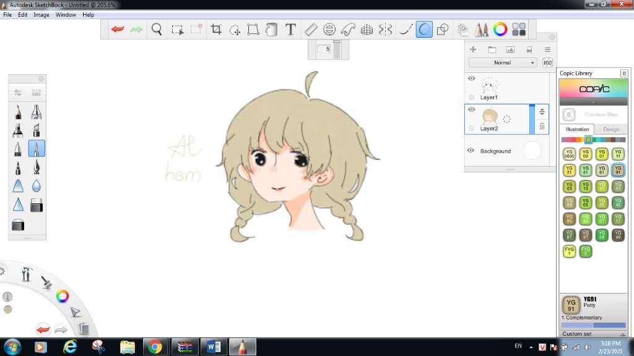The image size is (634, 356).
Task: Pick Copic swatch YG13
Action: (586, 186)
